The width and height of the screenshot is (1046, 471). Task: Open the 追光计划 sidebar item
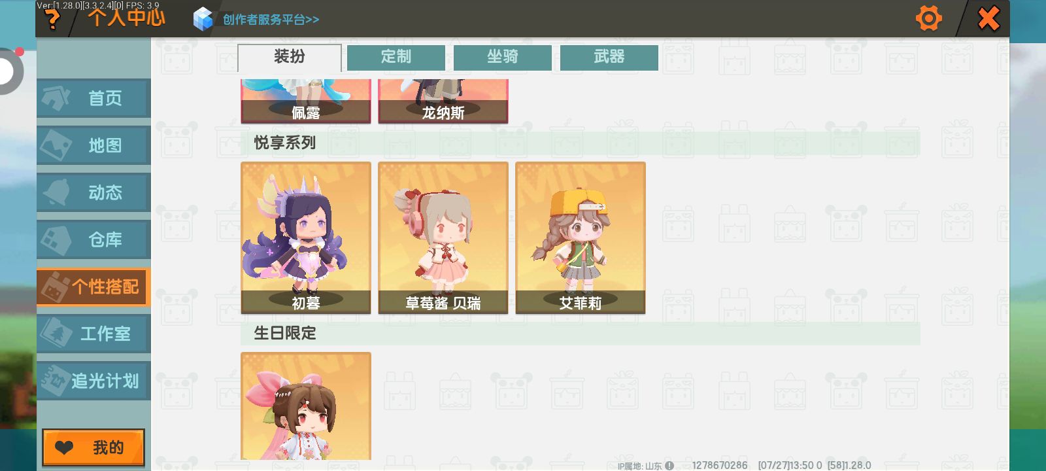[93, 381]
